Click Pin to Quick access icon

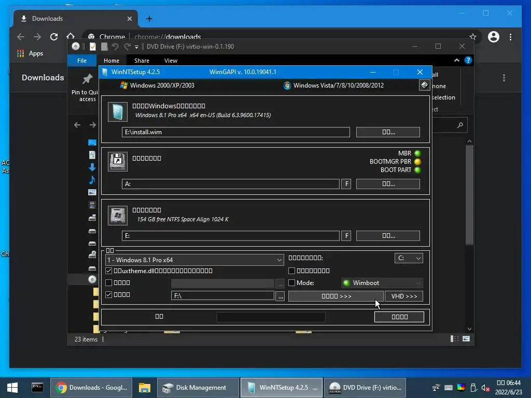pyautogui.click(x=87, y=79)
